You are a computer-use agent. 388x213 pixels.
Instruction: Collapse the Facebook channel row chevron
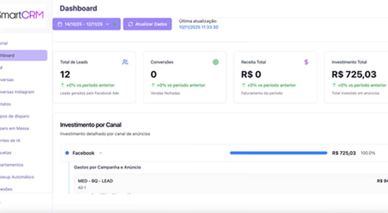click(x=100, y=153)
